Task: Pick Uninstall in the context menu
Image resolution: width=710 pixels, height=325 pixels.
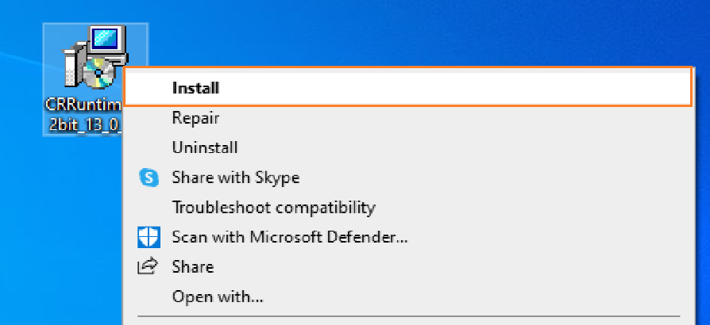Action: coord(205,147)
